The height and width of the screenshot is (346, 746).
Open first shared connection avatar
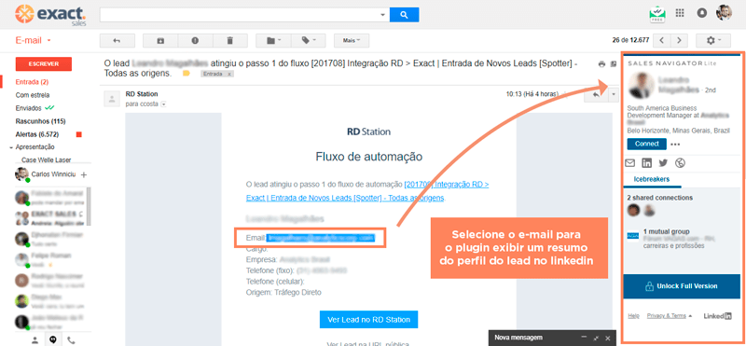(633, 210)
